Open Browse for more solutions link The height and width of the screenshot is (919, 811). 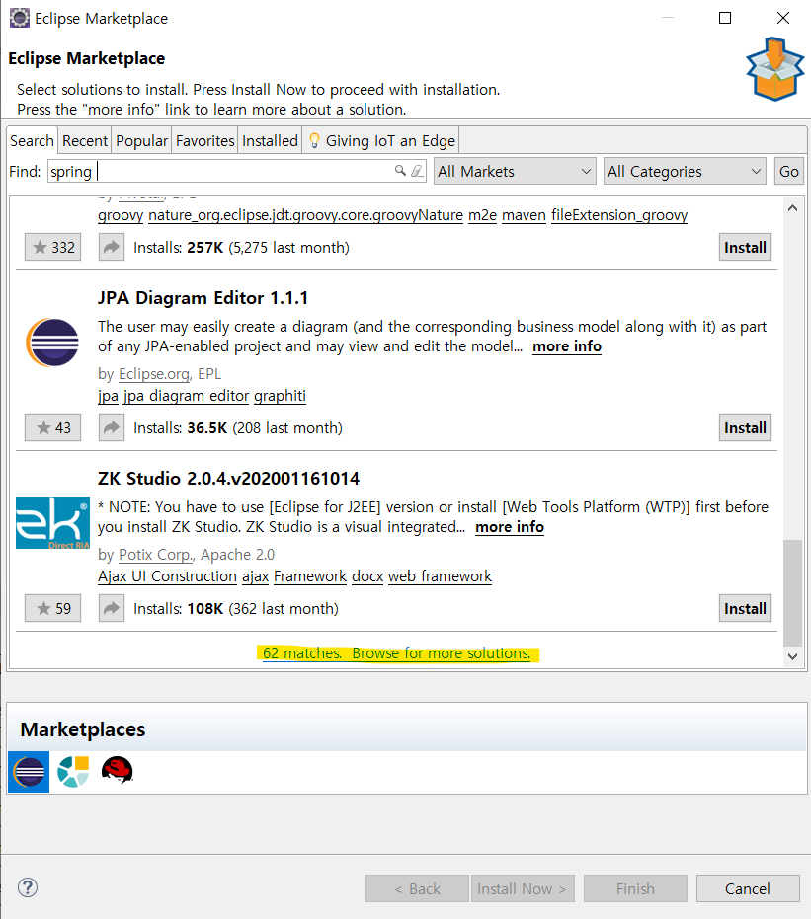pyautogui.click(x=441, y=652)
